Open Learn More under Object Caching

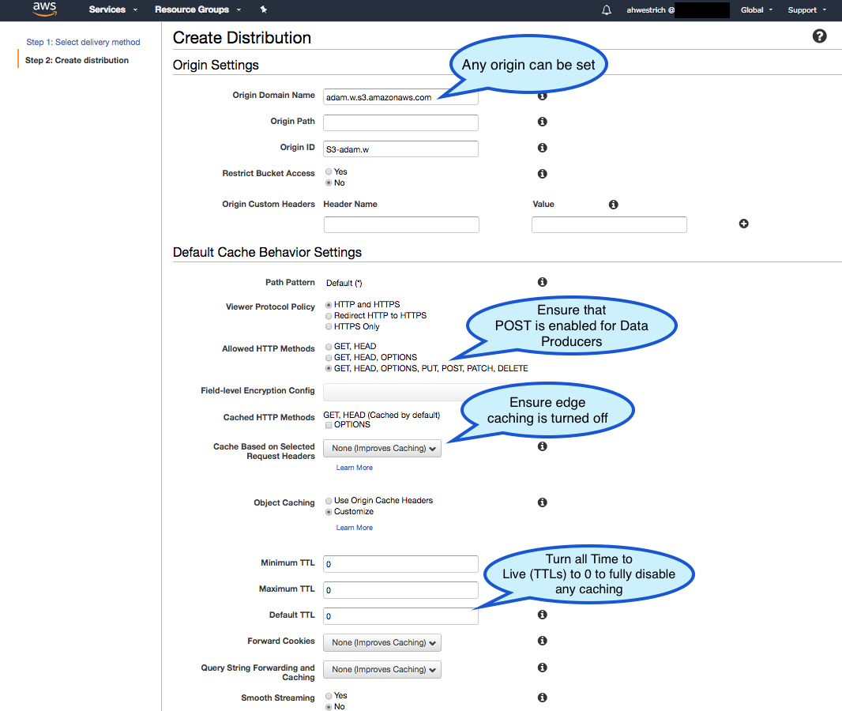tap(355, 528)
